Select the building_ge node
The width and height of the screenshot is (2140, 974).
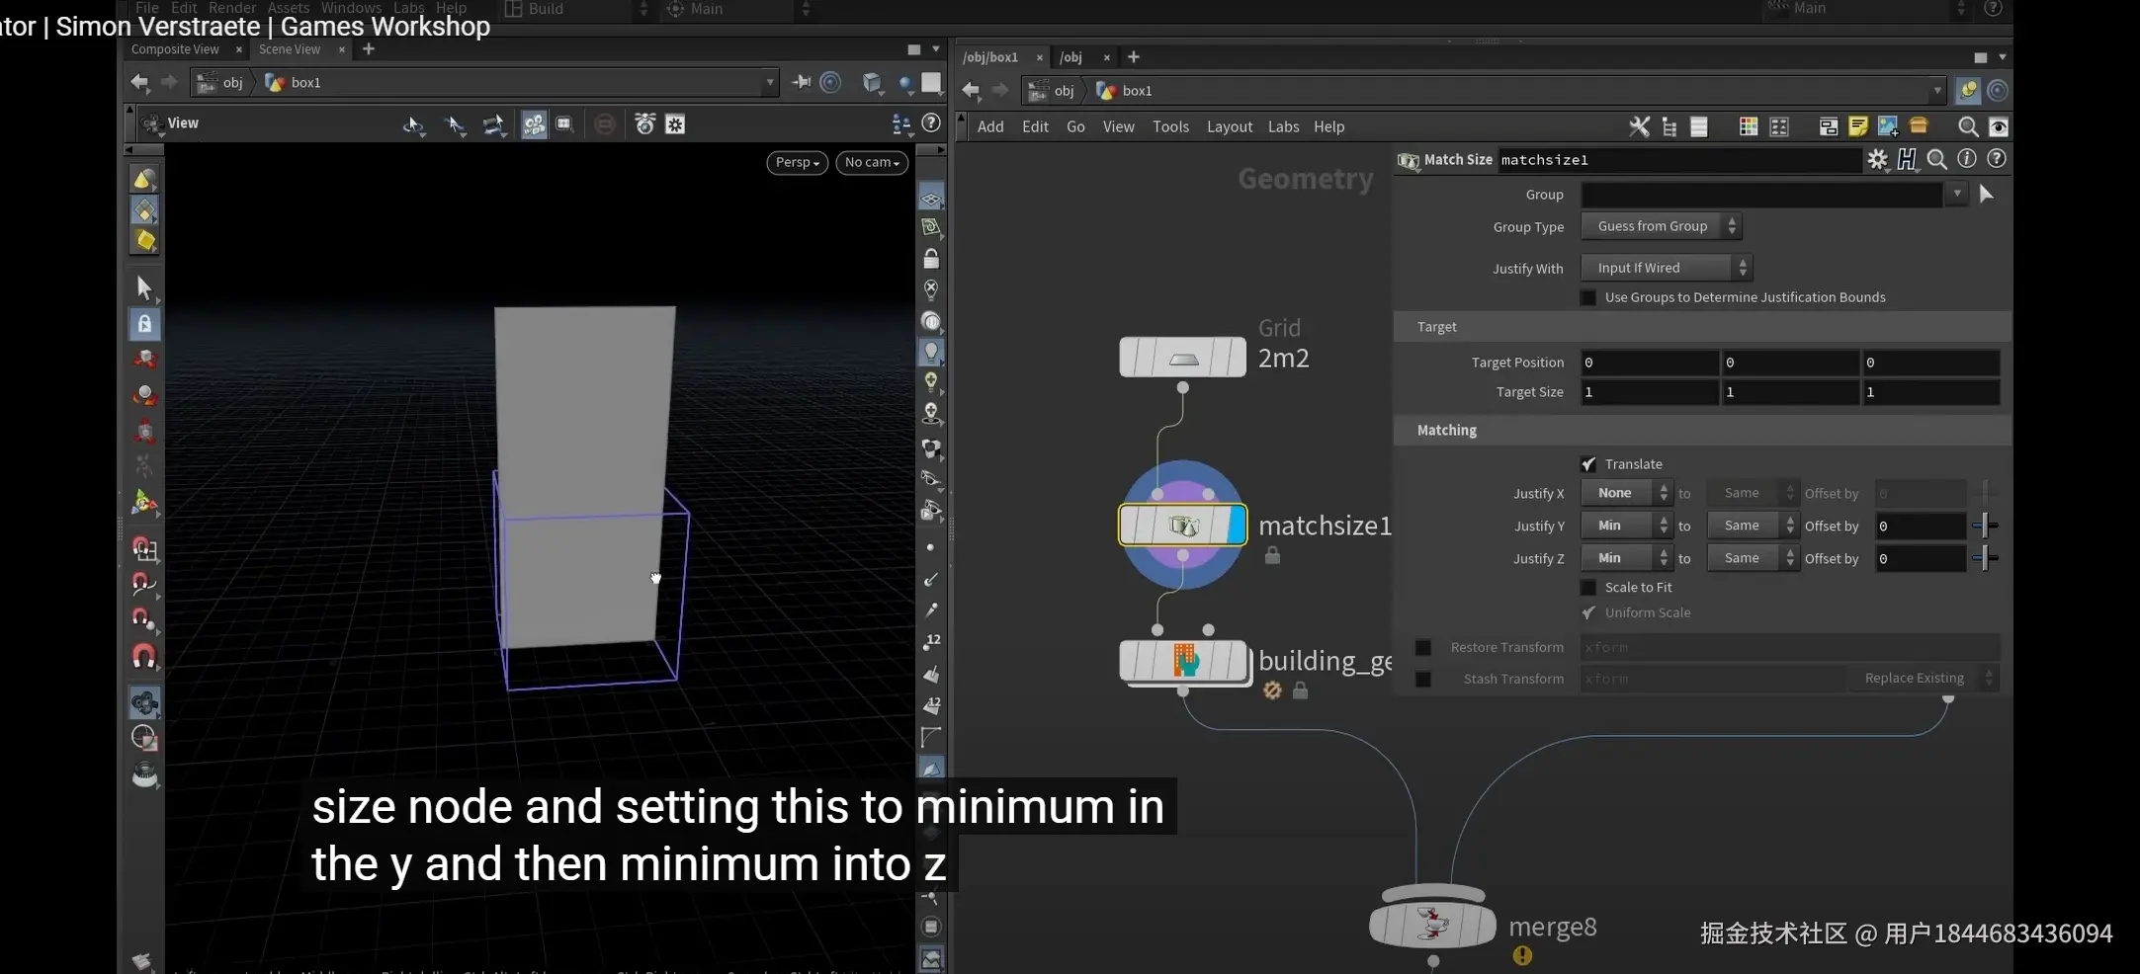(1183, 661)
